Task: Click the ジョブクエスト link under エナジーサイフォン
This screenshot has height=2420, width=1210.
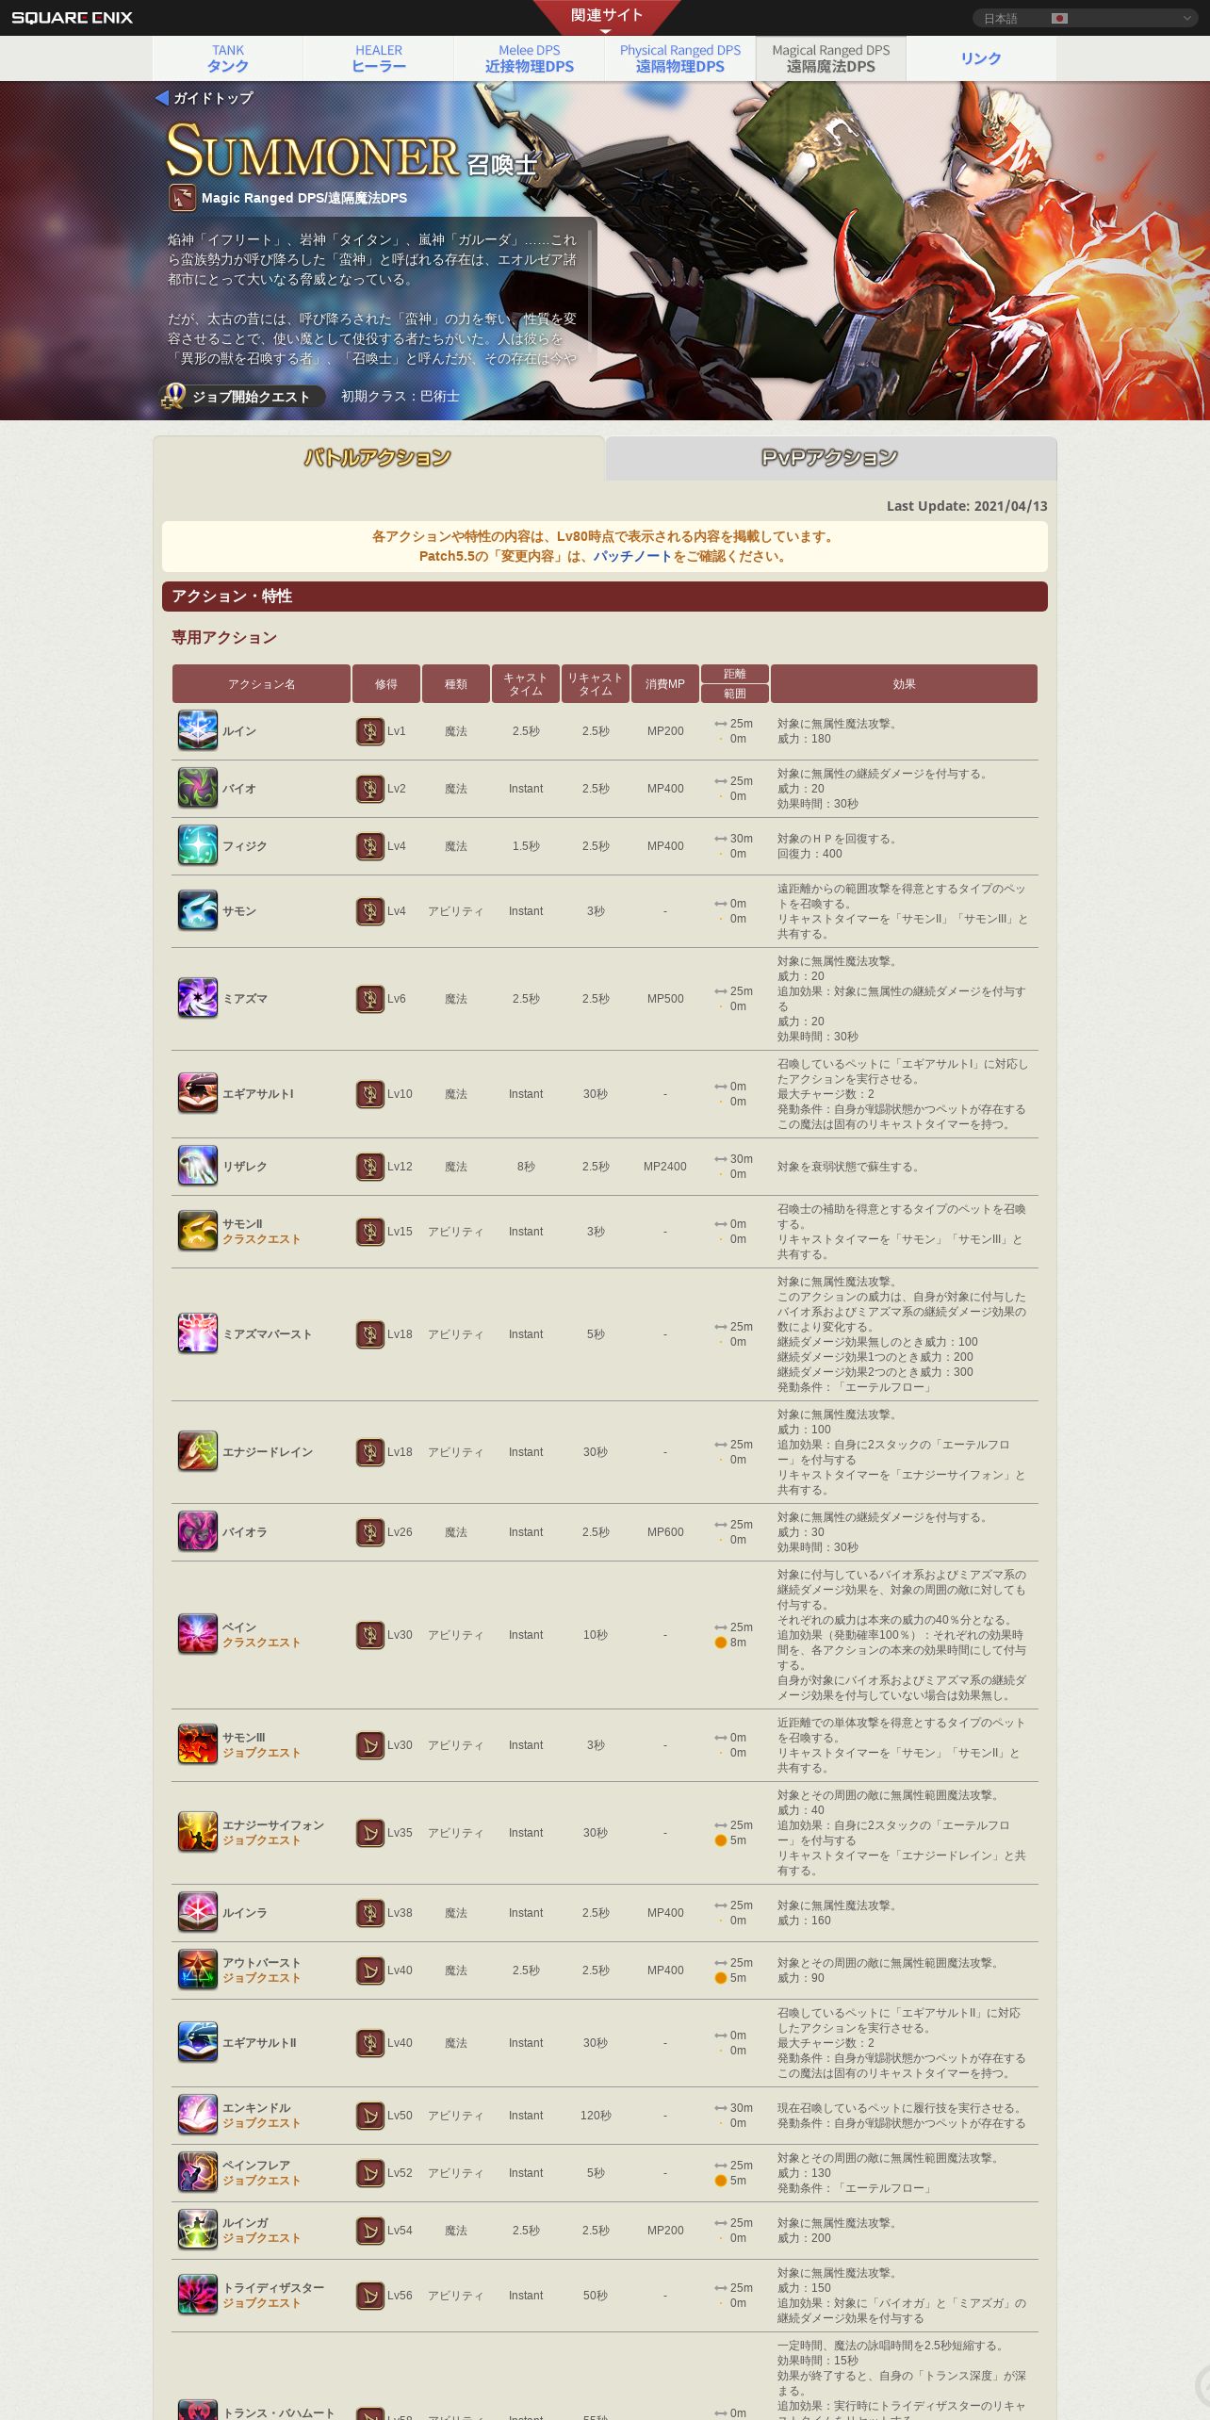Action: (x=261, y=1840)
